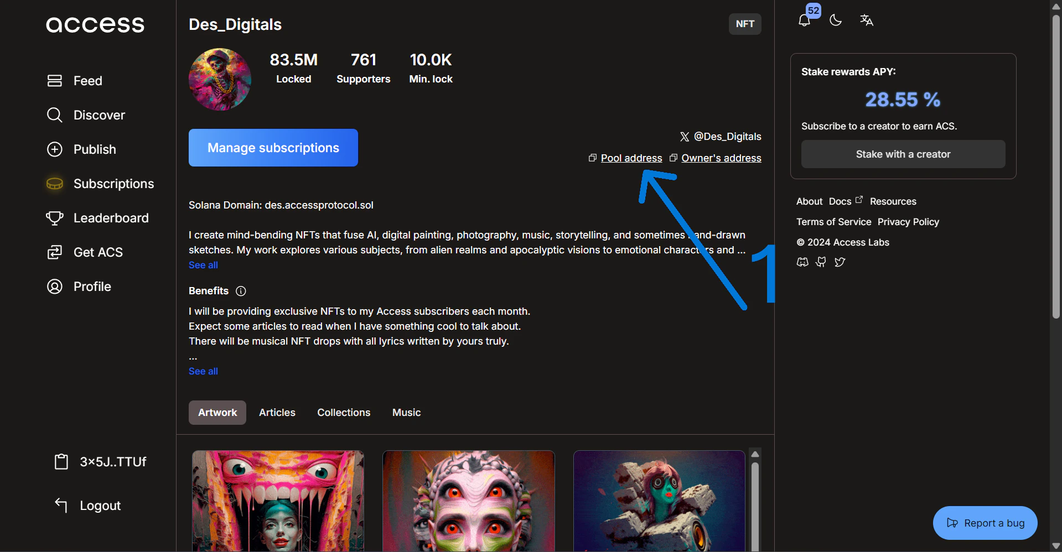Open Privacy Policy link
Image resolution: width=1062 pixels, height=552 pixels.
[908, 222]
